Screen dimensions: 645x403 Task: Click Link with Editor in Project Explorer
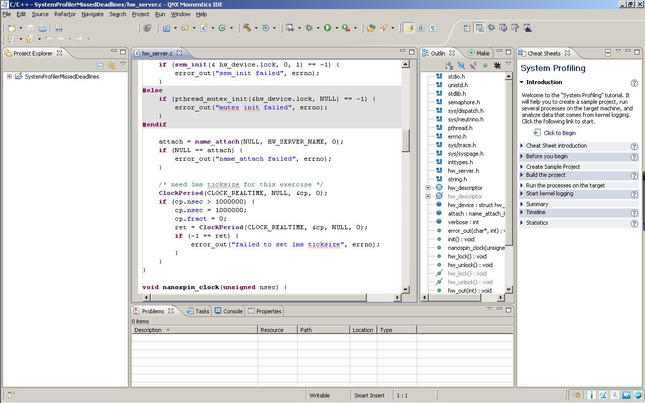click(x=111, y=65)
